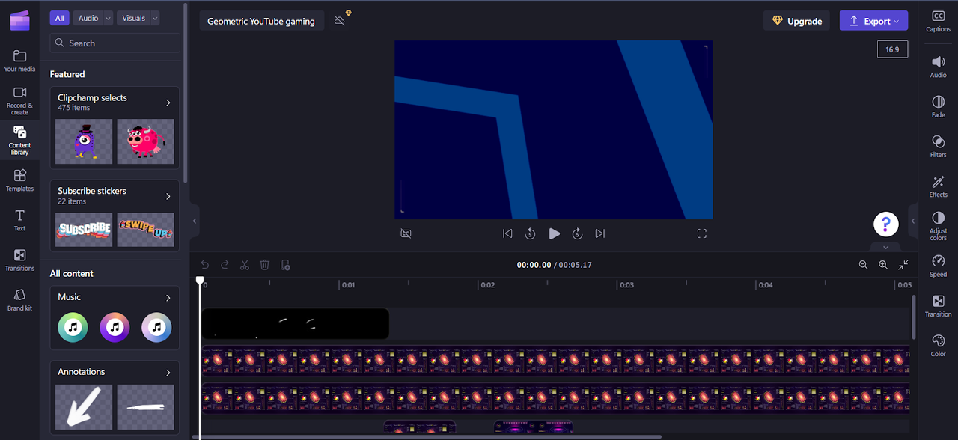
Task: Forward 5 seconds
Action: pyautogui.click(x=577, y=233)
